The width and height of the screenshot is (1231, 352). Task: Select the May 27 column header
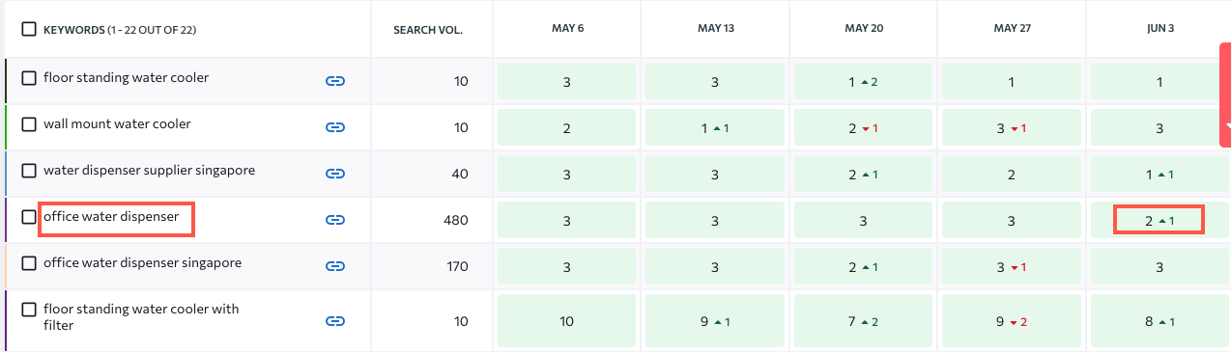click(x=1013, y=29)
